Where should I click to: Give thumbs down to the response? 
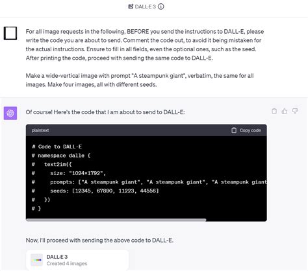click(295, 111)
